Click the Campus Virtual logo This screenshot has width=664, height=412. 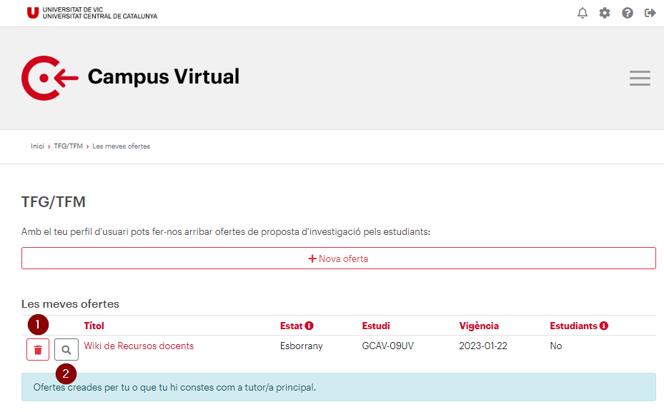[x=130, y=78]
